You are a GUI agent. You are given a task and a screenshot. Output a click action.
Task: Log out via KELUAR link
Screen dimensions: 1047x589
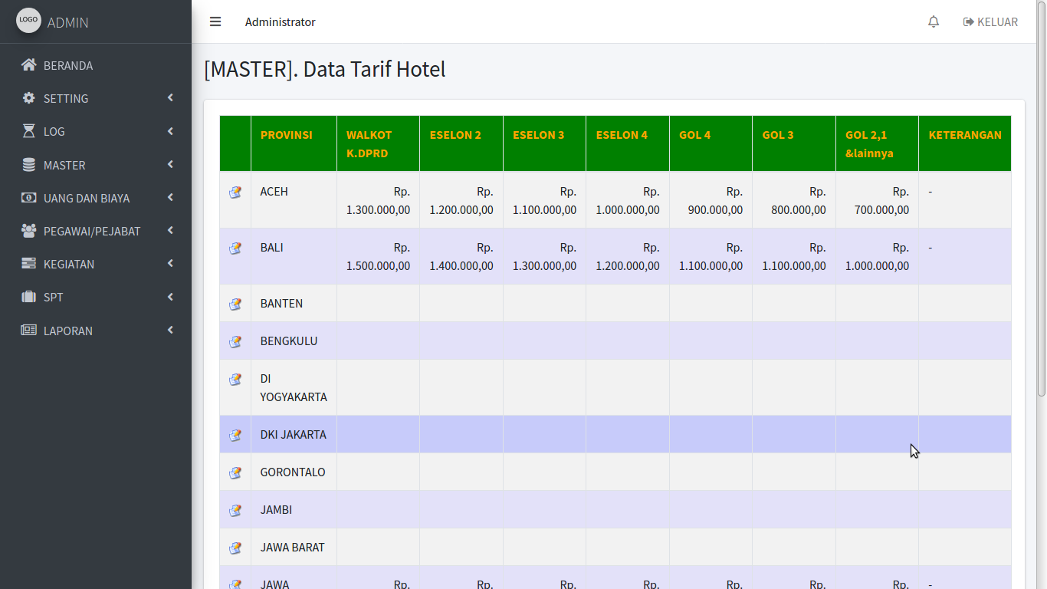point(990,21)
